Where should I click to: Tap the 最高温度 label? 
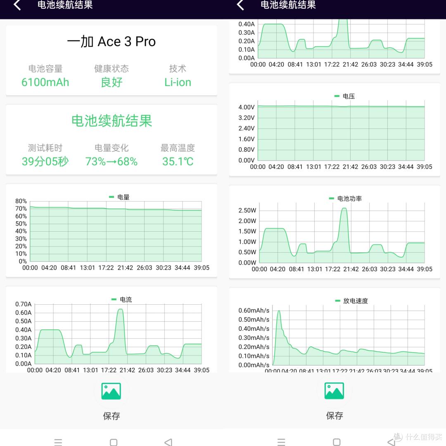point(178,148)
